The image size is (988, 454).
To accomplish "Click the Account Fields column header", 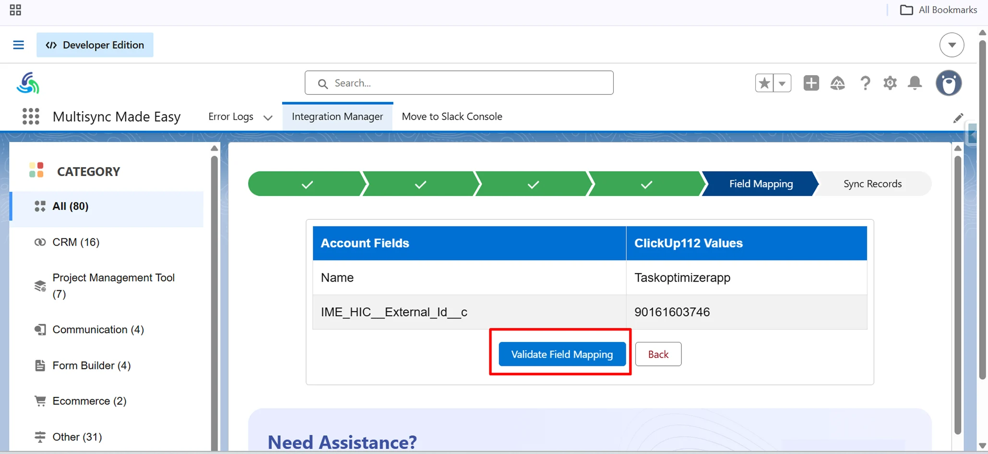I will tap(469, 243).
